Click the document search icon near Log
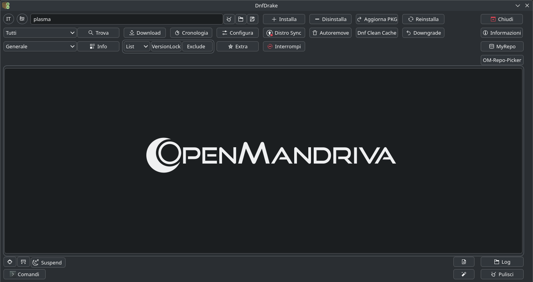 pos(464,262)
